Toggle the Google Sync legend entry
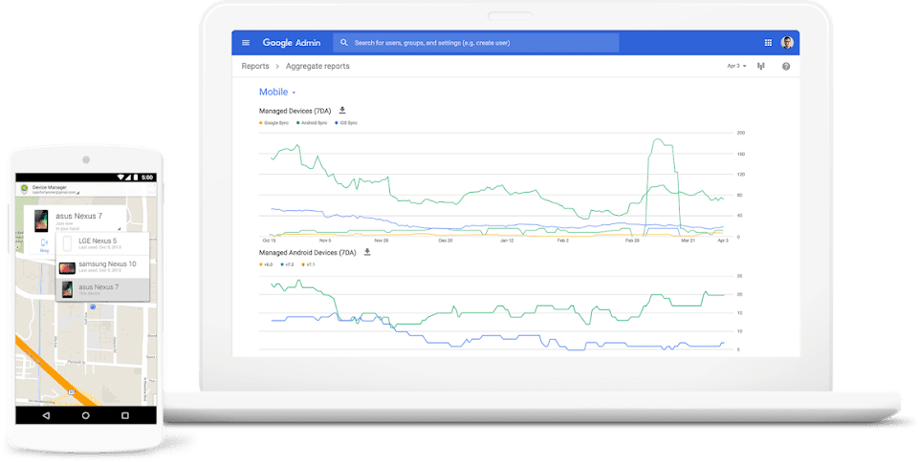The width and height of the screenshot is (918, 462). (x=274, y=123)
